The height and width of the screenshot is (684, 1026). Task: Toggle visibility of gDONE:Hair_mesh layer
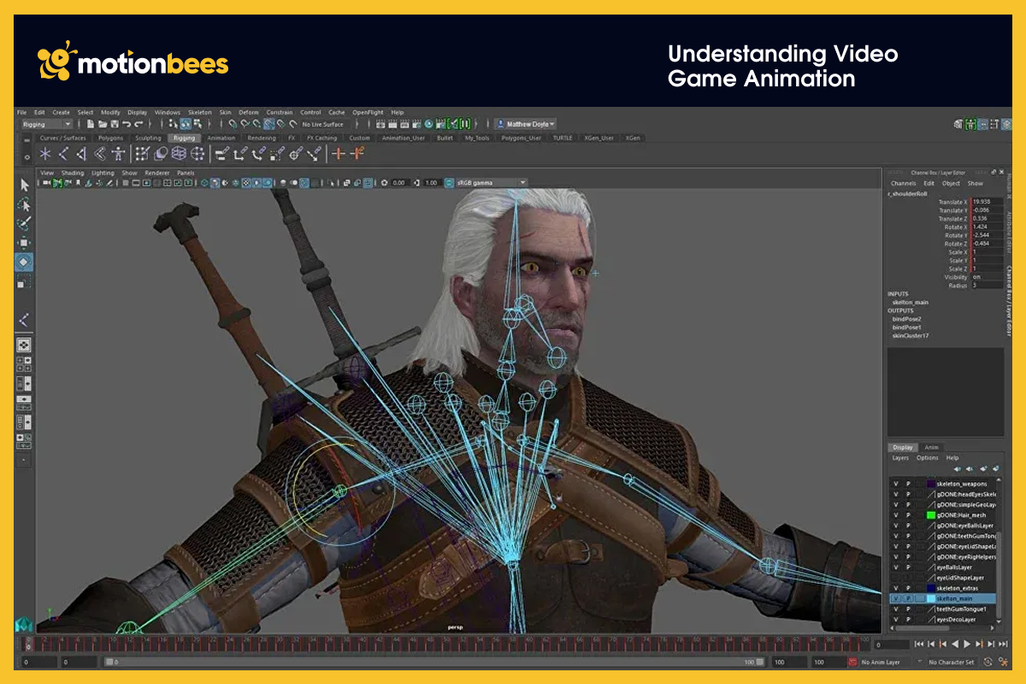pyautogui.click(x=895, y=516)
